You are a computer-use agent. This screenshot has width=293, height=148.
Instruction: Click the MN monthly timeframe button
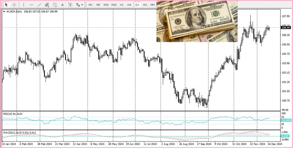coord(152,5)
